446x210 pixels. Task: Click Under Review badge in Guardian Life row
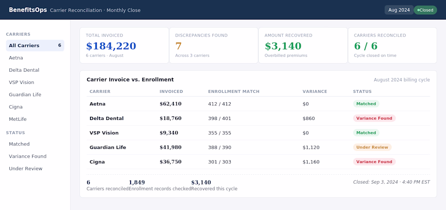372,148
